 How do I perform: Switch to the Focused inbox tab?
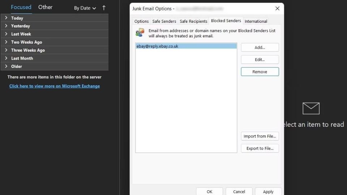point(21,7)
